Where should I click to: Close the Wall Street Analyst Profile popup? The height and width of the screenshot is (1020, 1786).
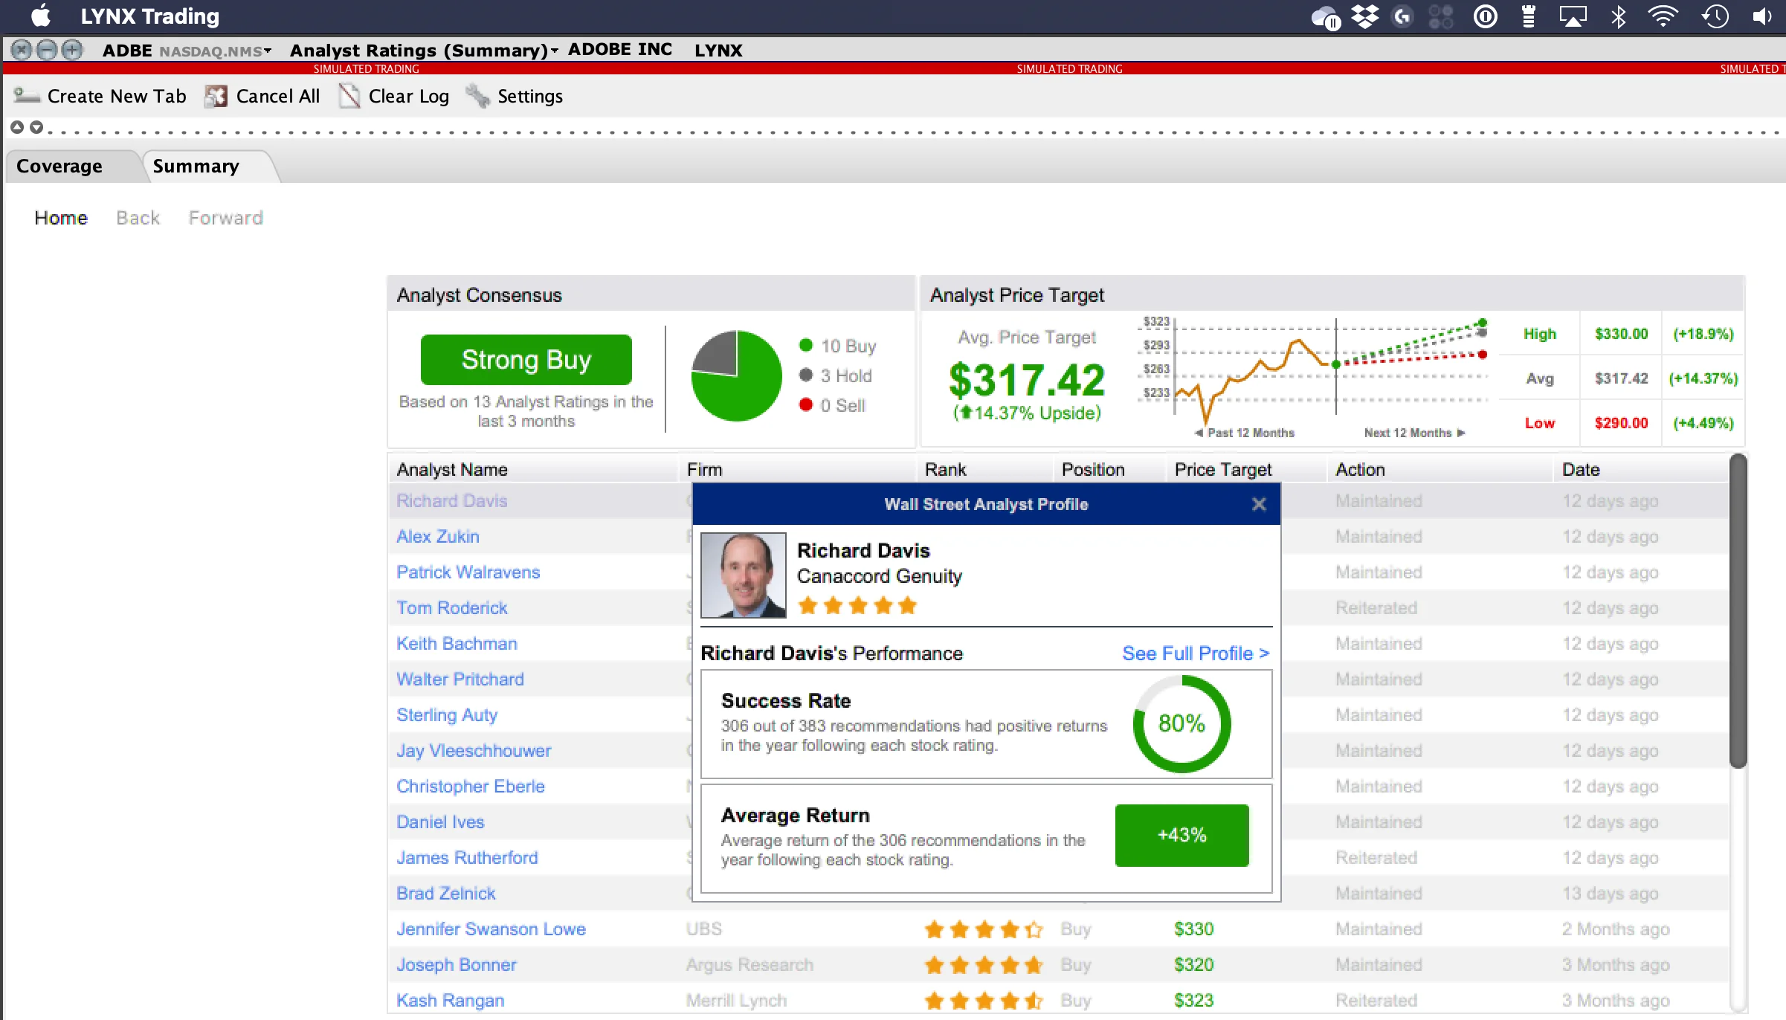coord(1259,504)
